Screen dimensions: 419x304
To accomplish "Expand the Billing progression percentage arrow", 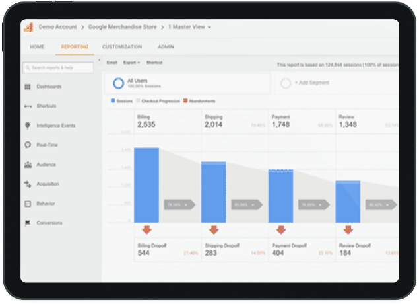I will 180,205.
